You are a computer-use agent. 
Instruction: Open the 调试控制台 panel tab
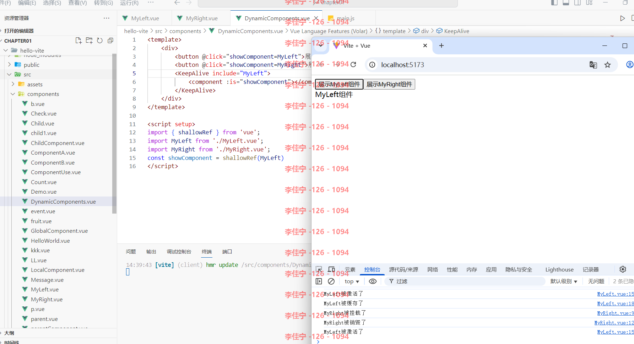tap(179, 252)
